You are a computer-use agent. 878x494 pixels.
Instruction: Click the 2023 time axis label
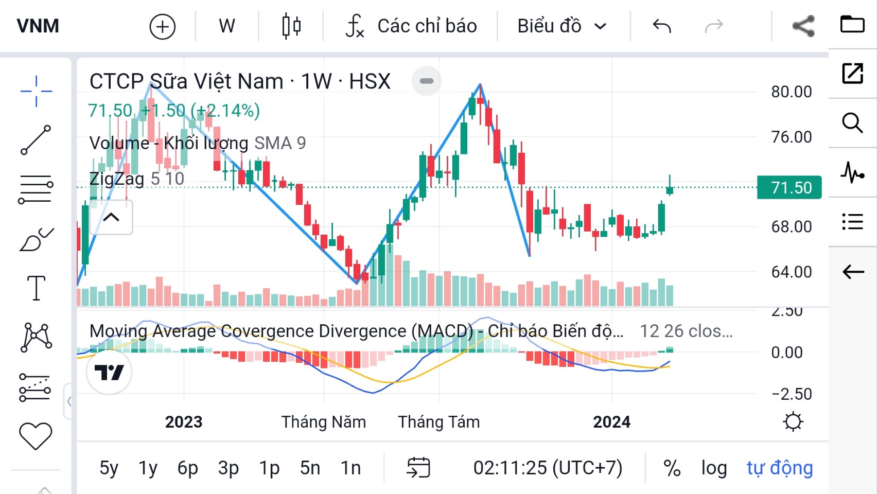184,422
